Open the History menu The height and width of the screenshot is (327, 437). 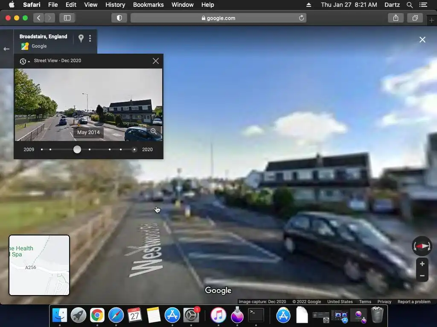click(115, 5)
